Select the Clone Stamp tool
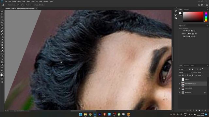The image size is (209, 117). (2, 37)
